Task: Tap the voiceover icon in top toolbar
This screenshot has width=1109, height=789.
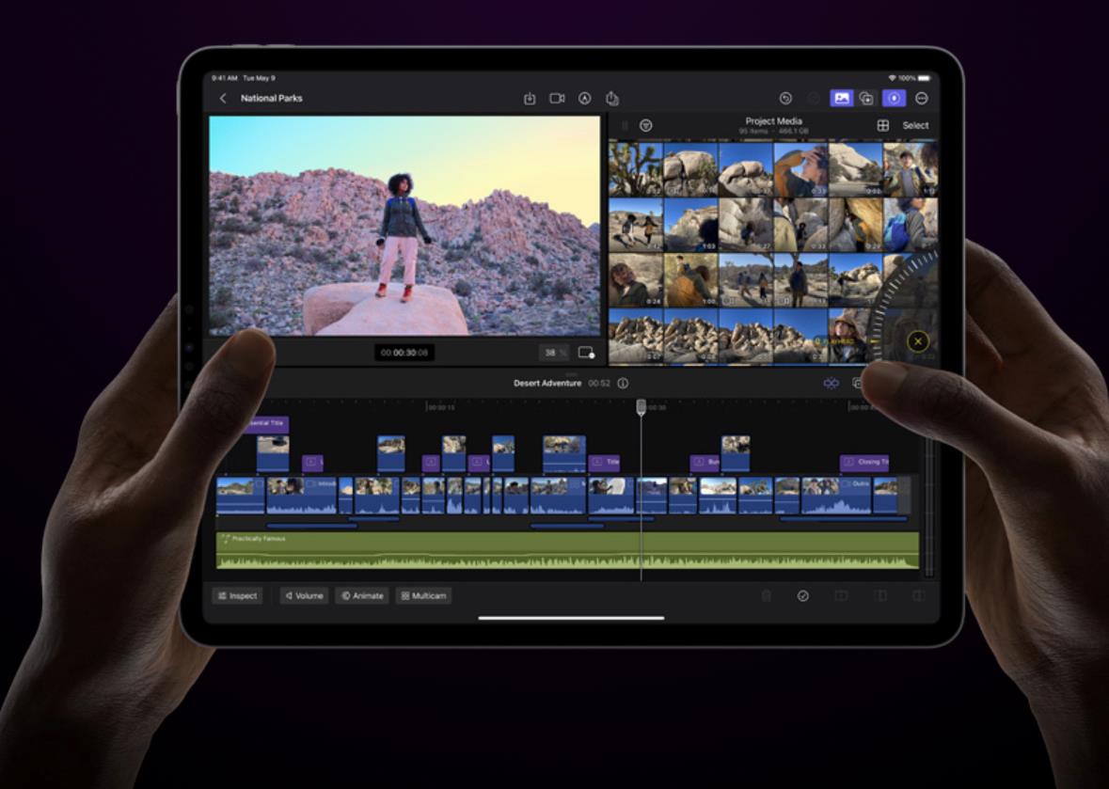Action: point(584,99)
